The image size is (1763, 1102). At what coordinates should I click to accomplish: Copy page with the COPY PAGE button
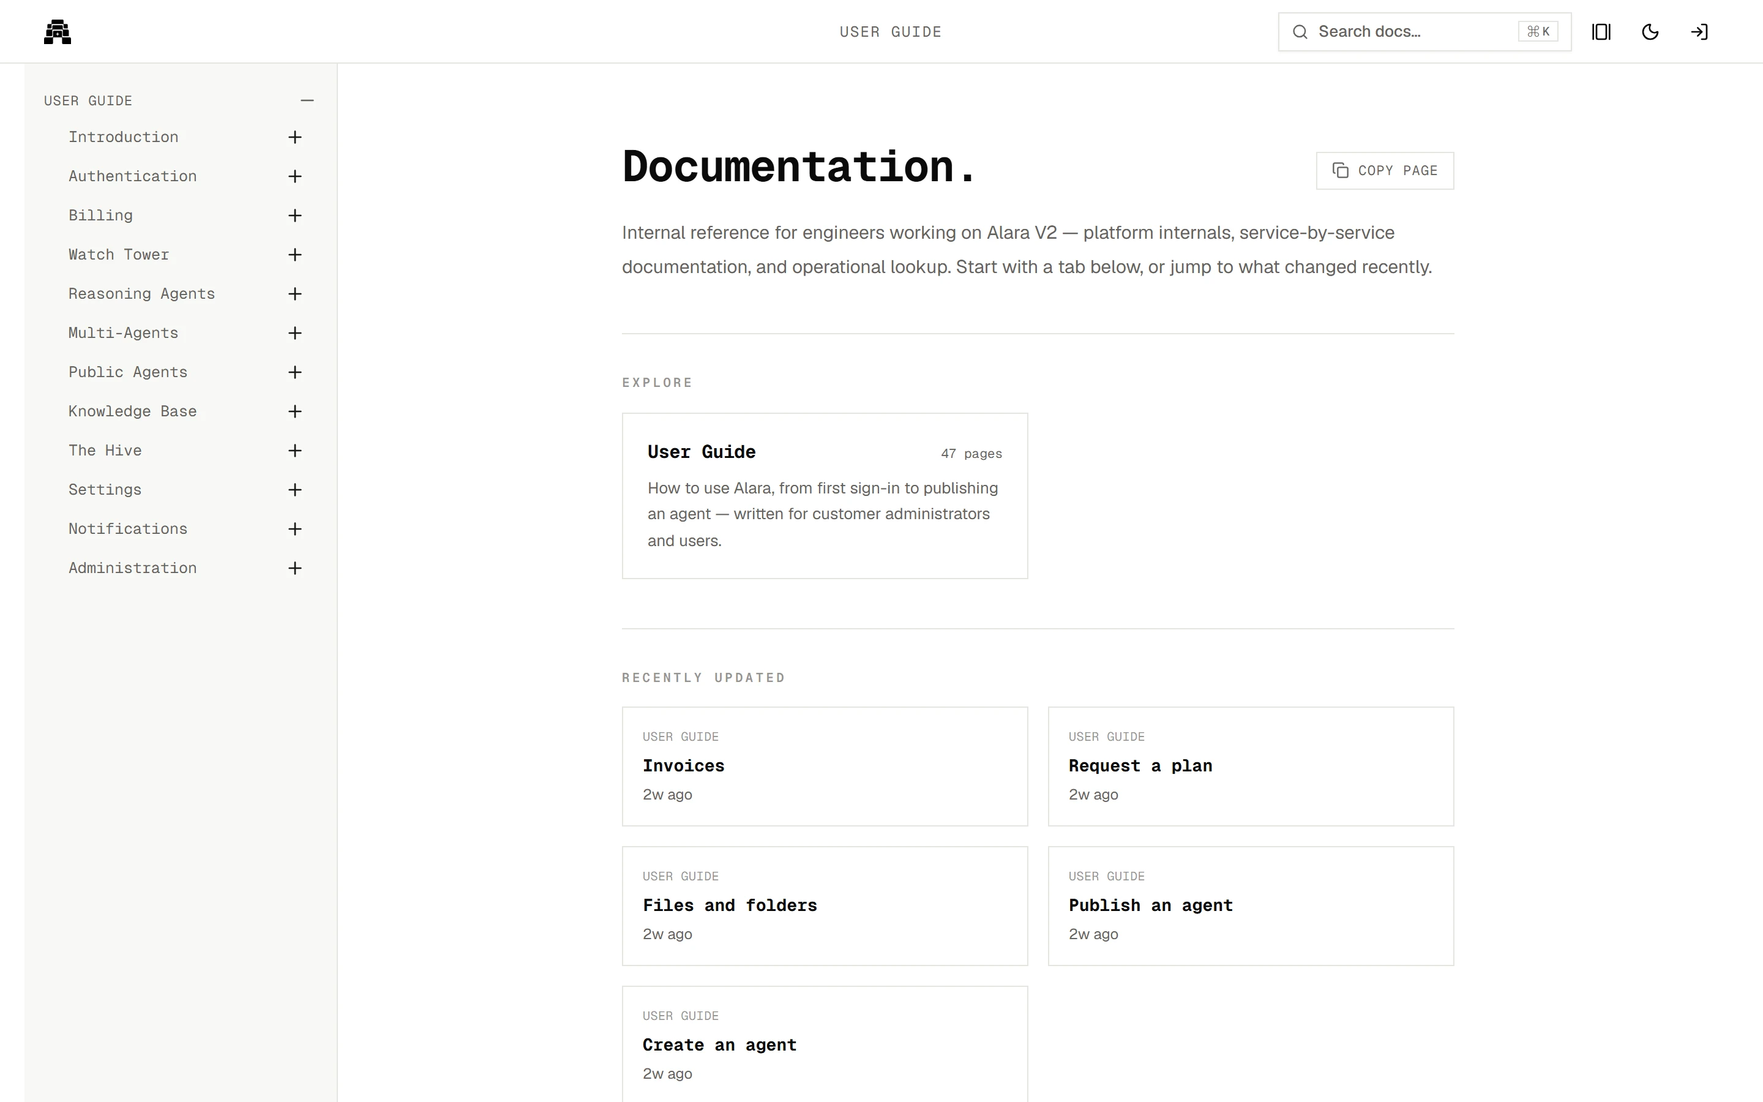click(x=1384, y=171)
